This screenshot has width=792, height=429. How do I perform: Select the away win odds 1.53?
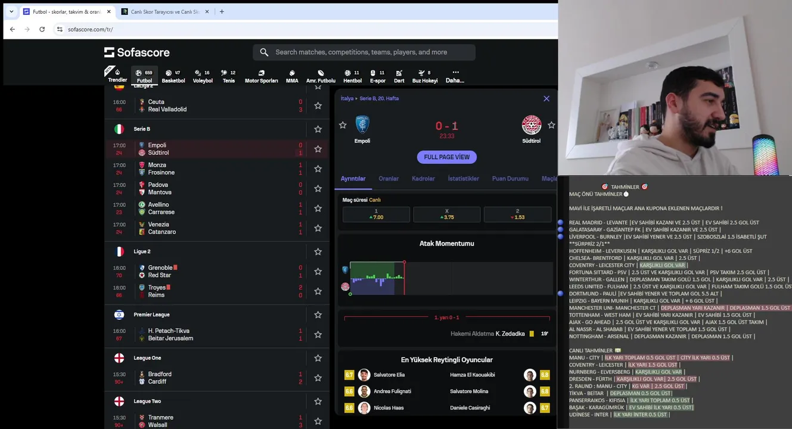coord(517,214)
